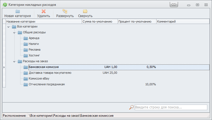This screenshot has width=212, height=120.
Task: Focus the search string input field
Action: click(x=171, y=107)
